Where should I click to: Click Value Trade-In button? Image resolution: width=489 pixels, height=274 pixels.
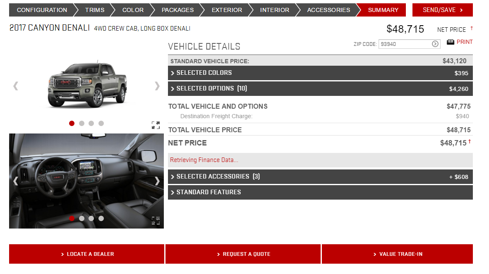397,254
